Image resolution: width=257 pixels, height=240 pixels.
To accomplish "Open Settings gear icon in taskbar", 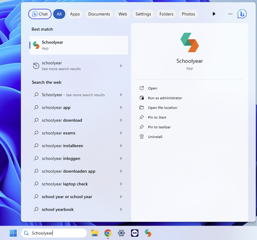I will point(121,233).
